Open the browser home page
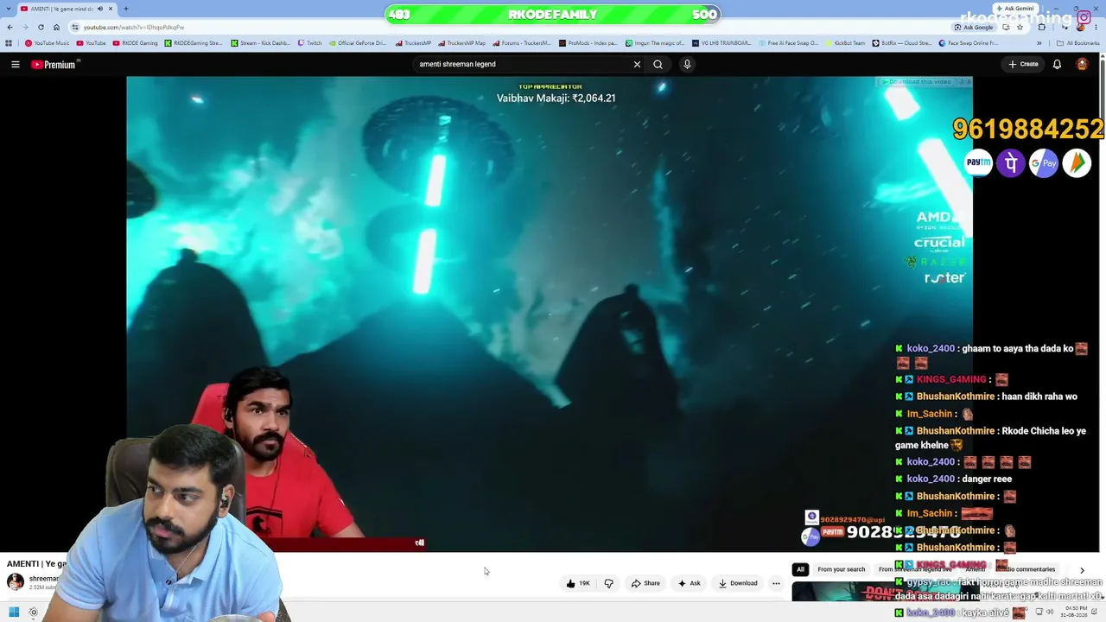Viewport: 1106px width, 622px height. click(56, 27)
